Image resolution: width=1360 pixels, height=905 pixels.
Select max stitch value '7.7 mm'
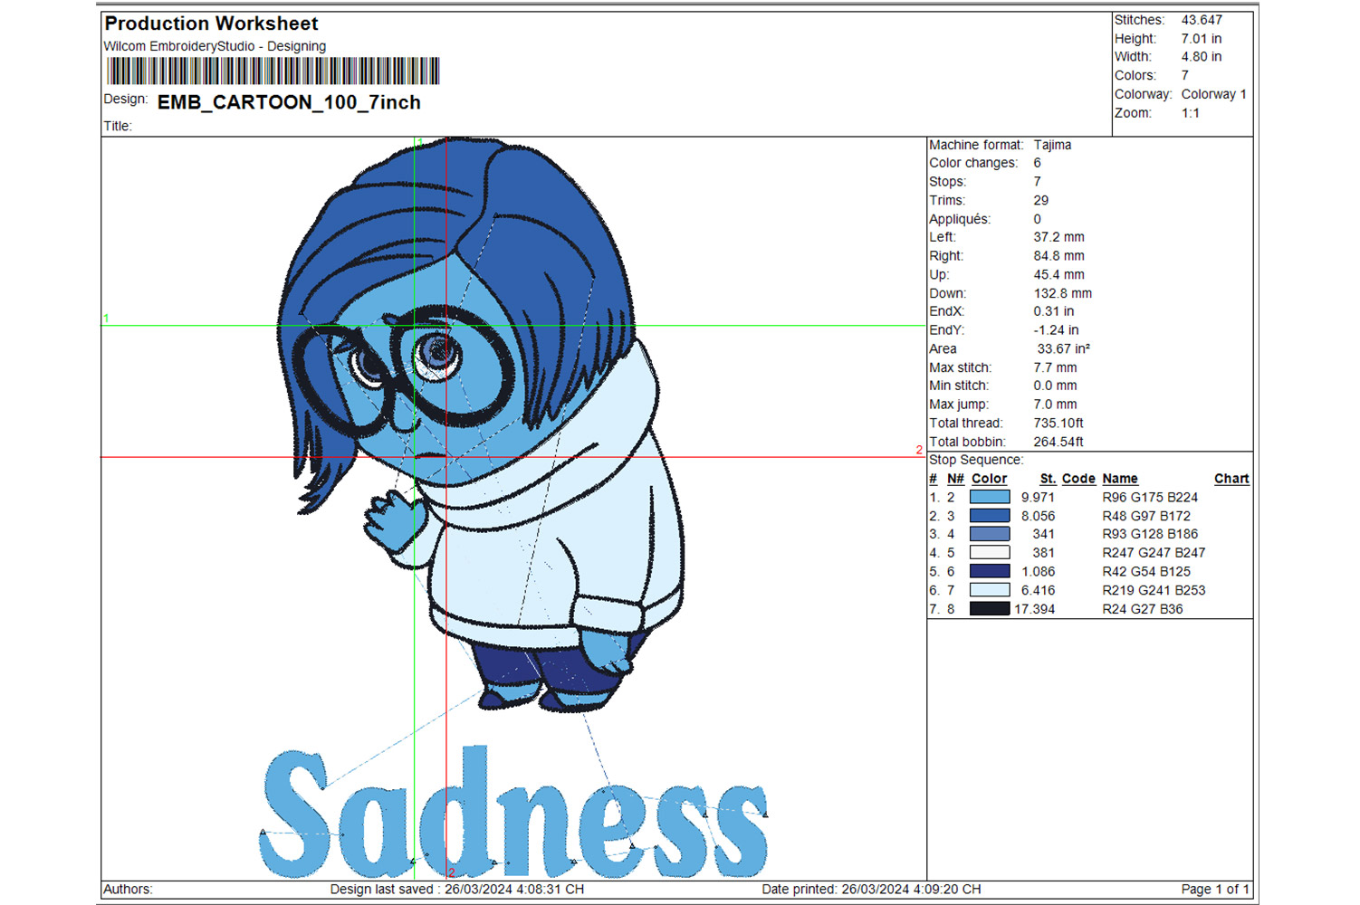[1055, 367]
